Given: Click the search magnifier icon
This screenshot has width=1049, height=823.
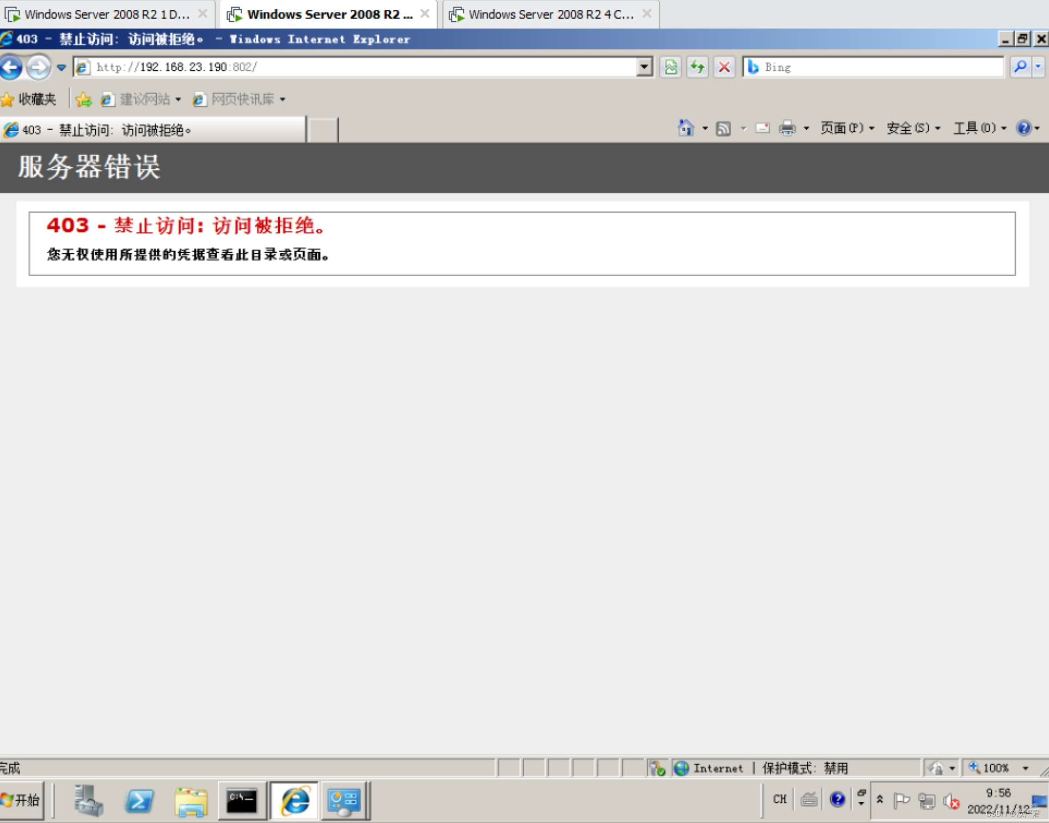Looking at the screenshot, I should point(1020,67).
